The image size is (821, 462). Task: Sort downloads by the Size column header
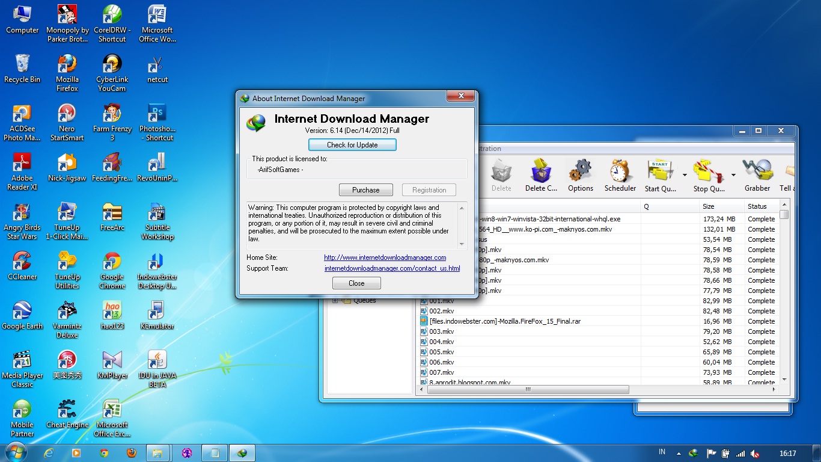tap(721, 206)
